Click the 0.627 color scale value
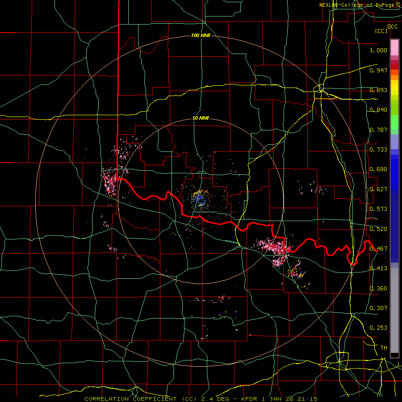 (378, 189)
